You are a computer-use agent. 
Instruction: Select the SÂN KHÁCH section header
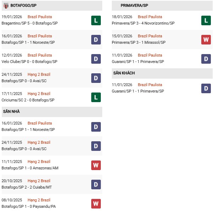click(x=124, y=73)
